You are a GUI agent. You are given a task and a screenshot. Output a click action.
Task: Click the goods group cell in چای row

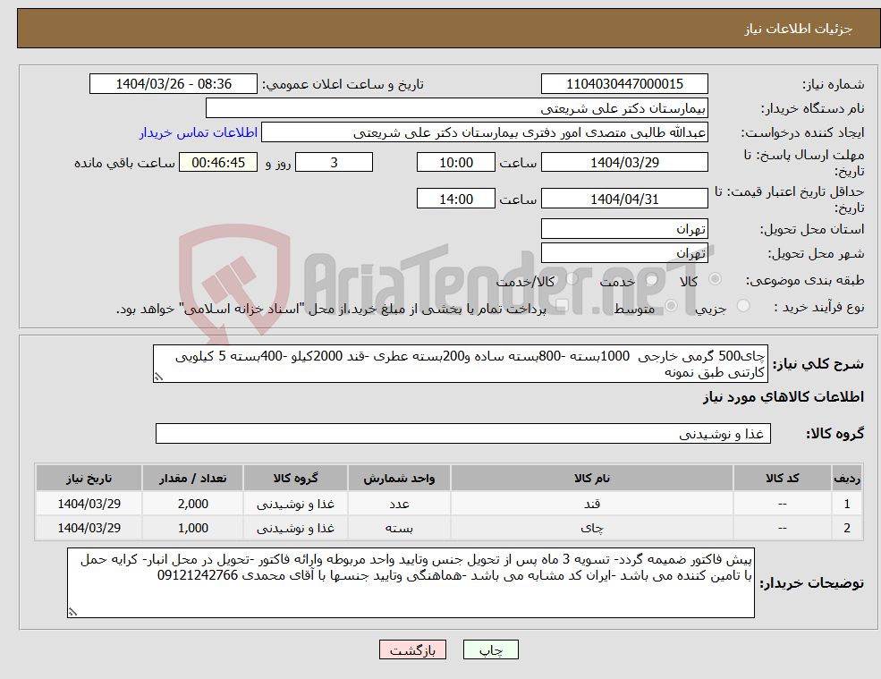[x=295, y=528]
